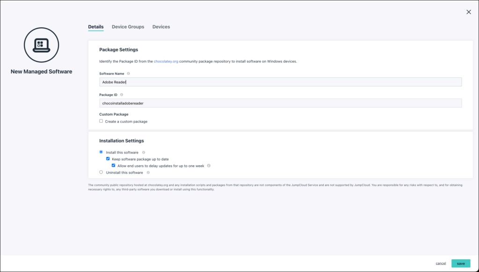This screenshot has height=272, width=479.
Task: Click the info icon beside Uninstall this software
Action: point(148,172)
